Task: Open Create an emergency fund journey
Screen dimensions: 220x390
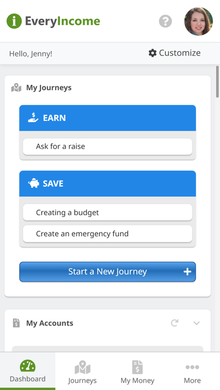Action: click(x=108, y=234)
